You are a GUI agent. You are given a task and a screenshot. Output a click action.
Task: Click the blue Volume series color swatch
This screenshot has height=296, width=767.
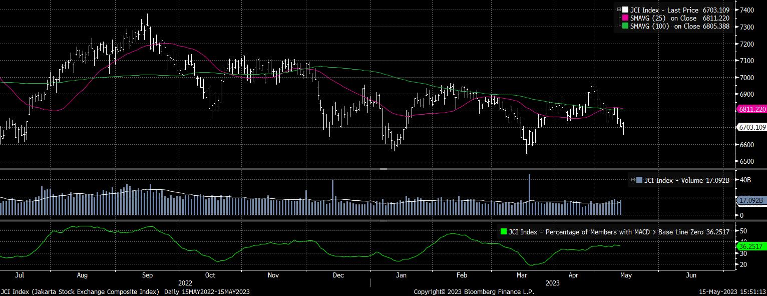(x=639, y=180)
